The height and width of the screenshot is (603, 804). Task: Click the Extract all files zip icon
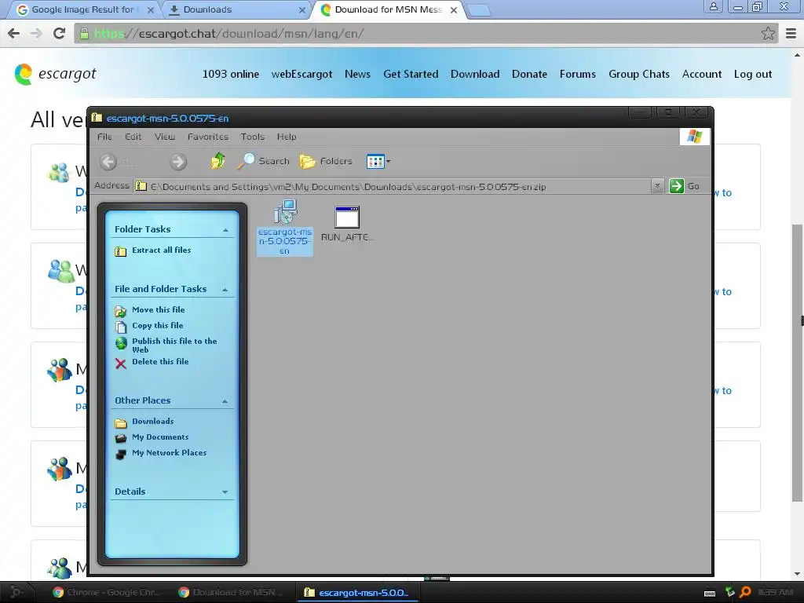(x=120, y=251)
